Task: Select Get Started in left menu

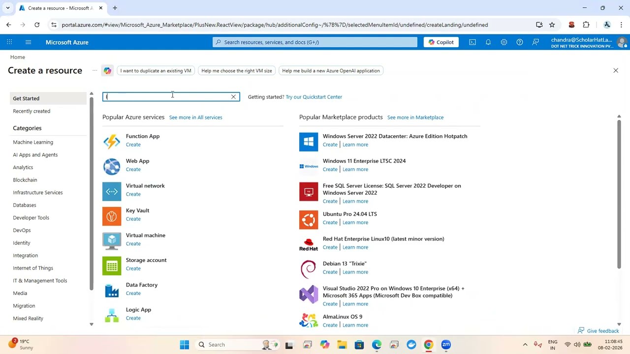Action: pyautogui.click(x=48, y=98)
